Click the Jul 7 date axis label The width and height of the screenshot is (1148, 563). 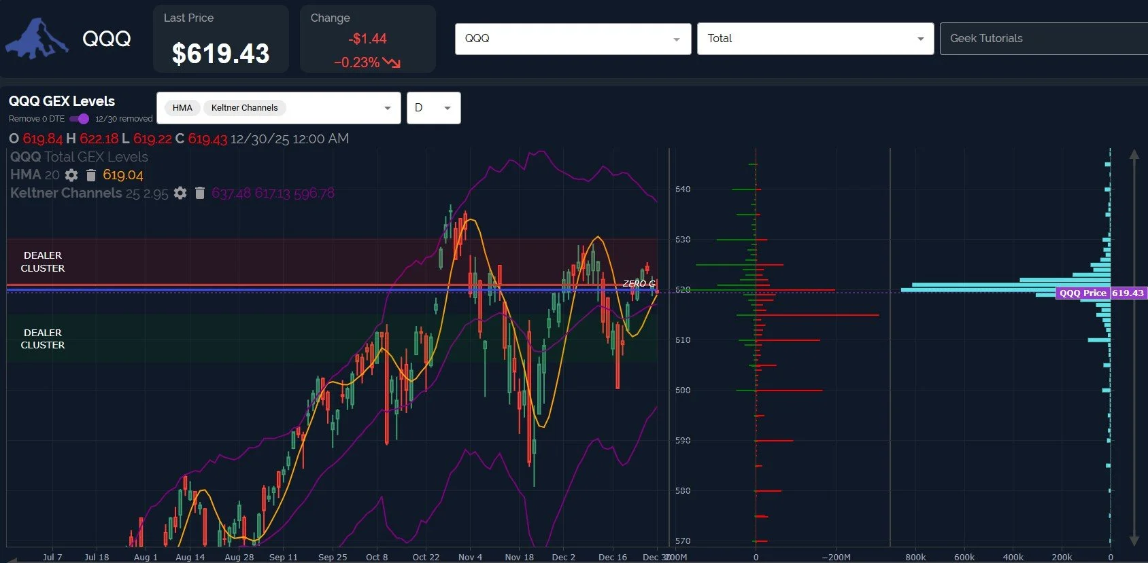pyautogui.click(x=52, y=557)
